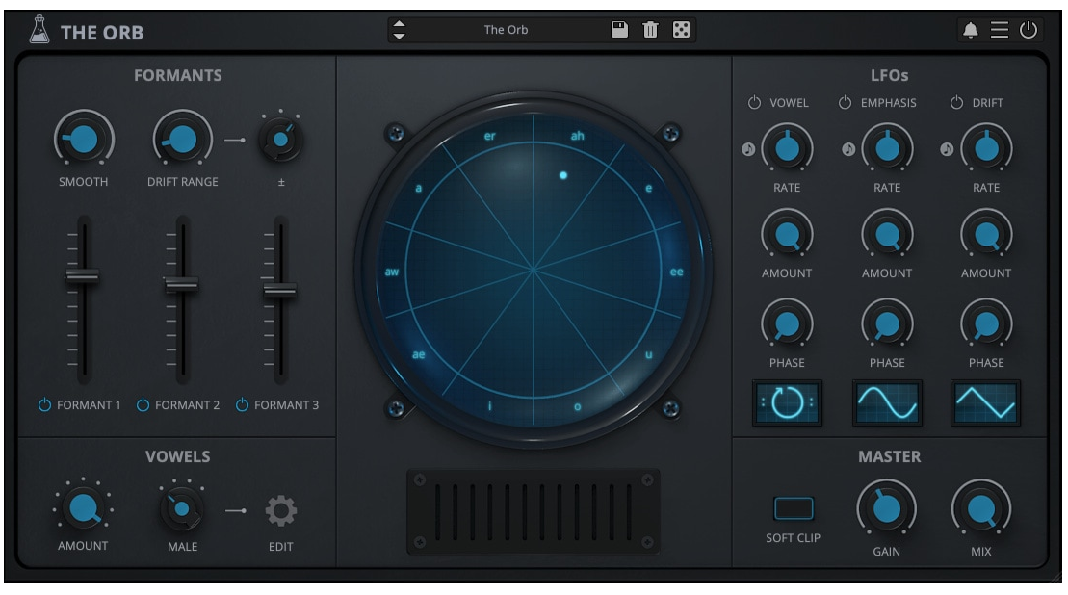The width and height of the screenshot is (1068, 595).
Task: Enable Soft Clip in the Master section
Action: point(795,507)
